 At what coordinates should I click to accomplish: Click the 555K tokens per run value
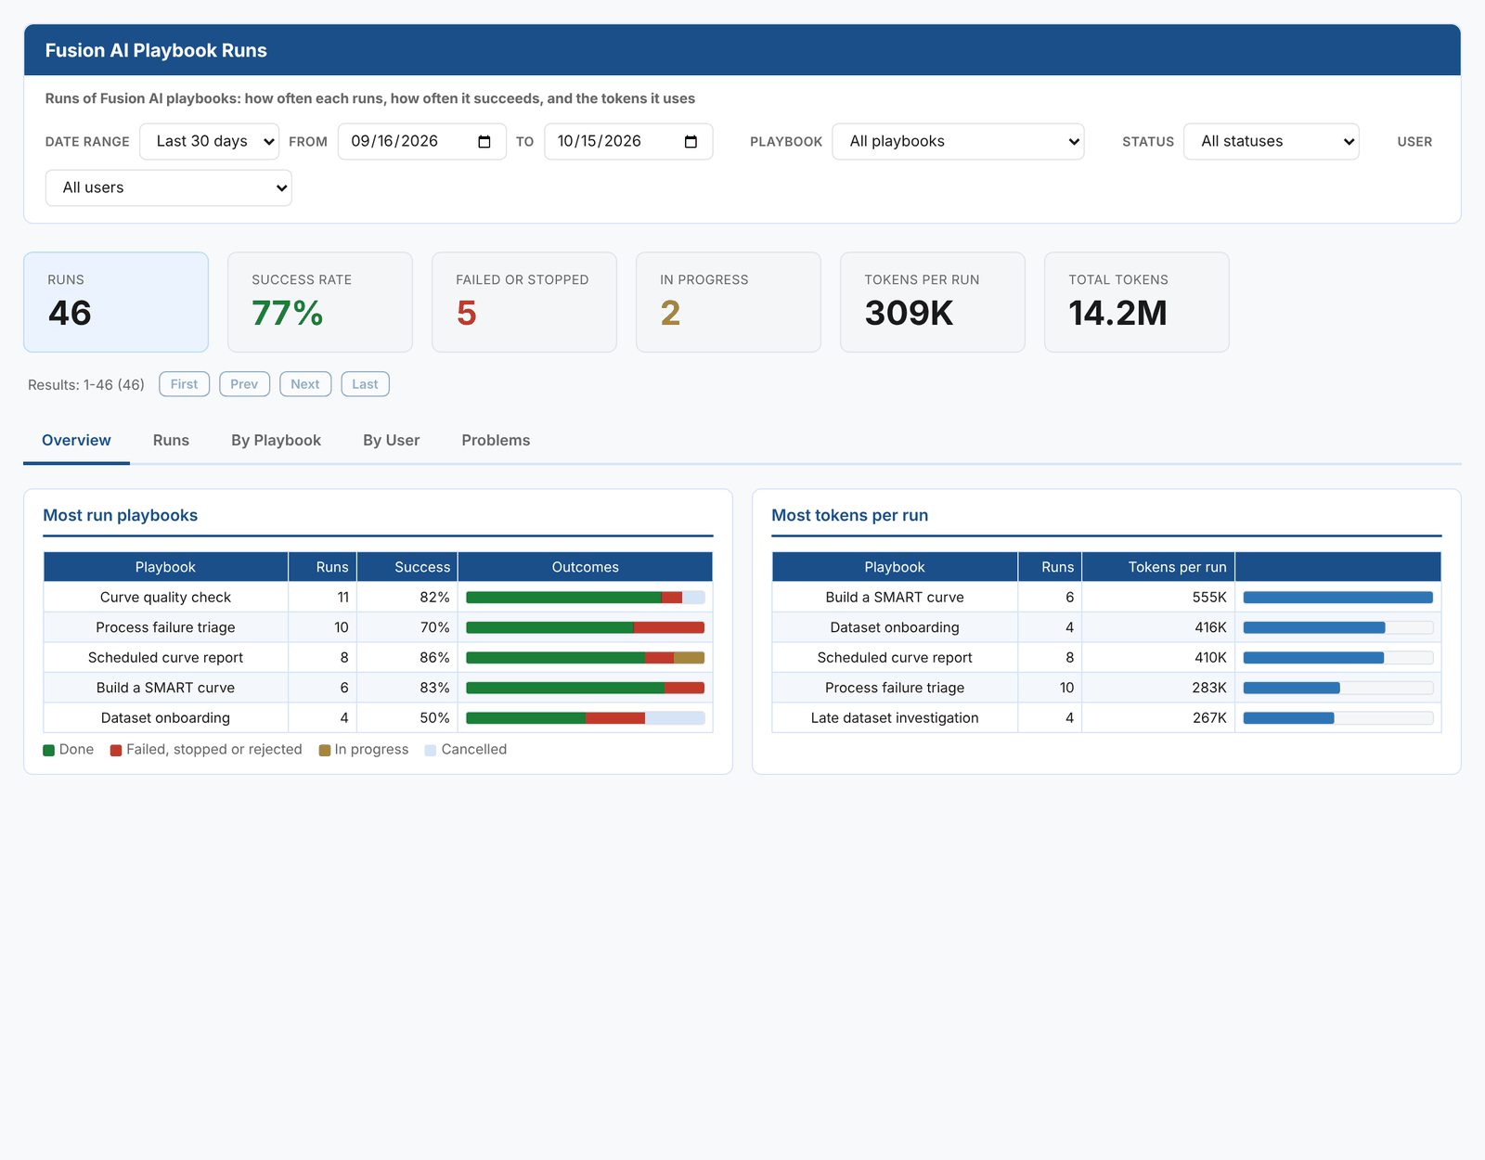click(x=1209, y=598)
